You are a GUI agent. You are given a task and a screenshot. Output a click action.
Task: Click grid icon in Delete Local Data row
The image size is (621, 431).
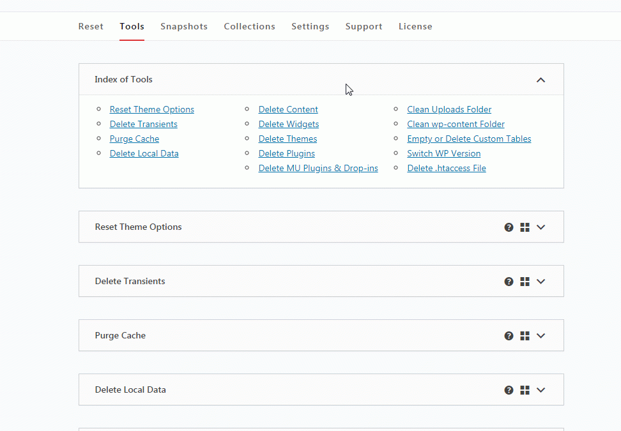click(x=525, y=390)
